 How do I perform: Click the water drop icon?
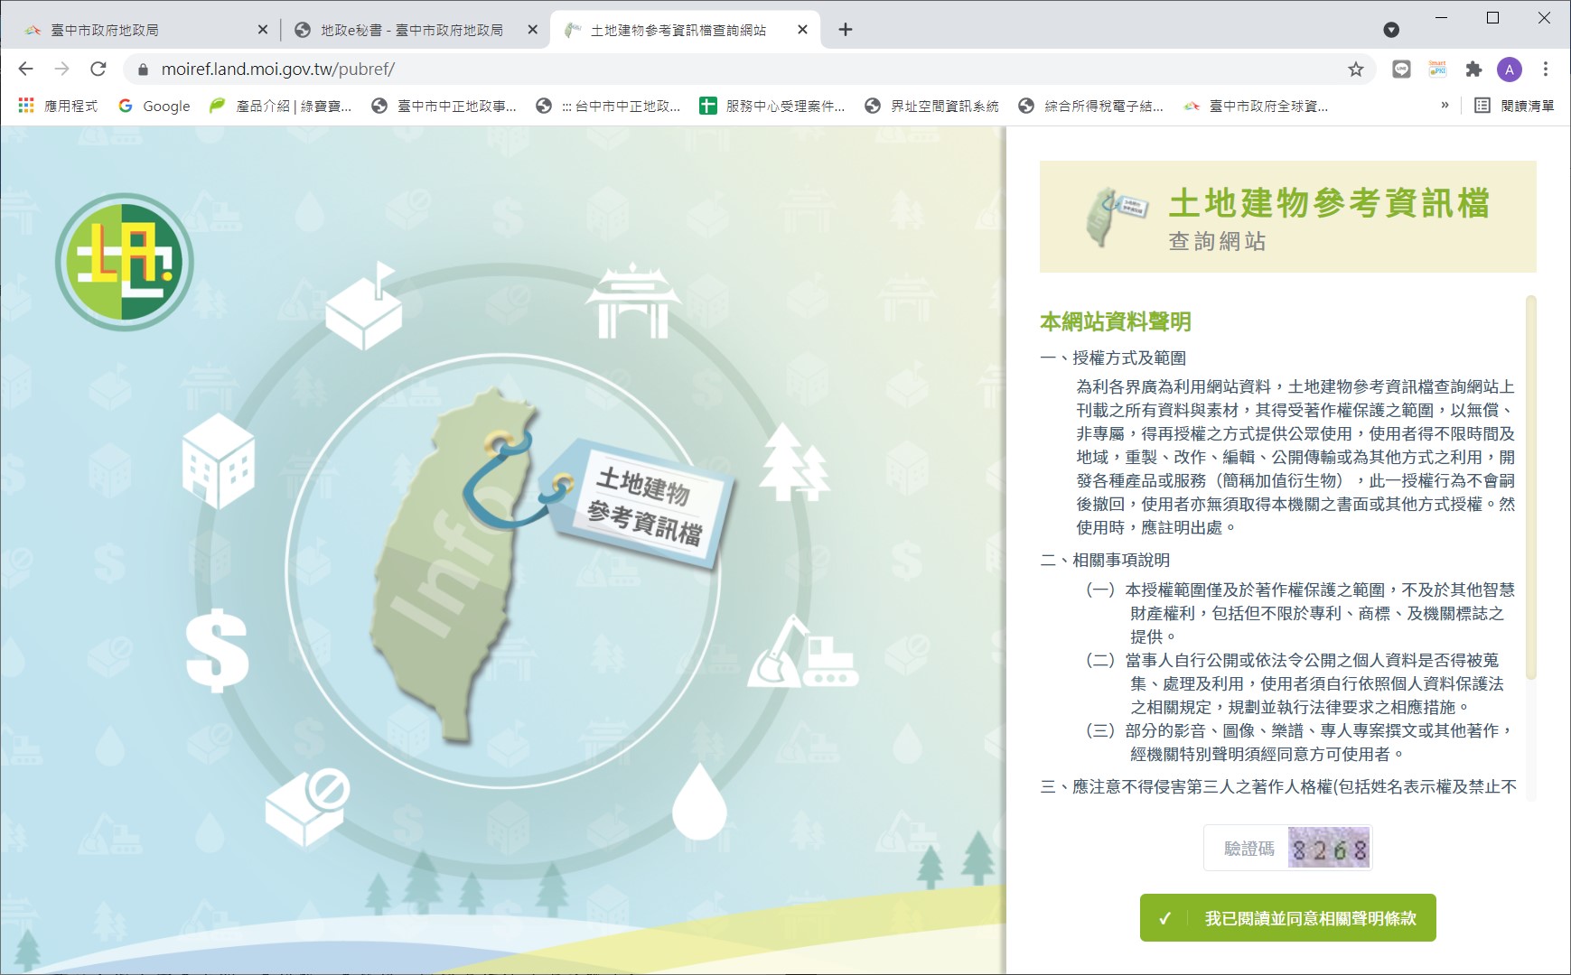[699, 802]
